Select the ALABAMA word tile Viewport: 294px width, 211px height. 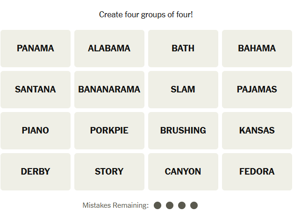(109, 49)
